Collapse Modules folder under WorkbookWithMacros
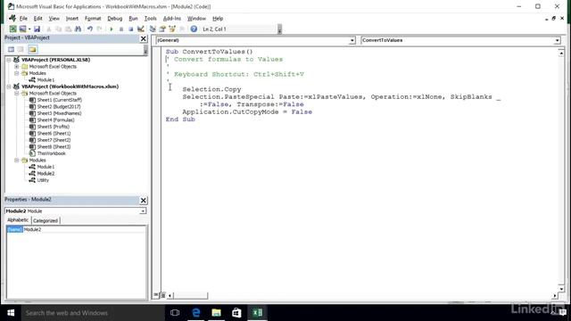 pyautogui.click(x=16, y=160)
